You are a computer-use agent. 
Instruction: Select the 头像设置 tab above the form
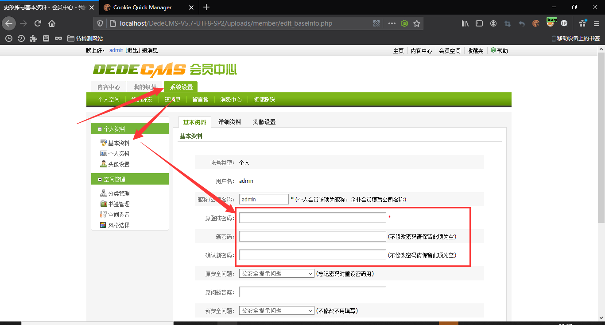(264, 122)
